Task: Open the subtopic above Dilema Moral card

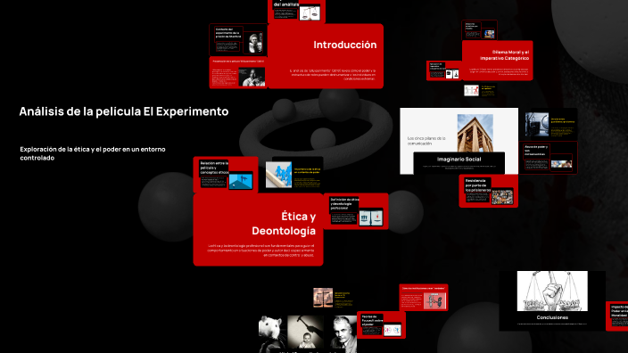Action: [x=479, y=30]
